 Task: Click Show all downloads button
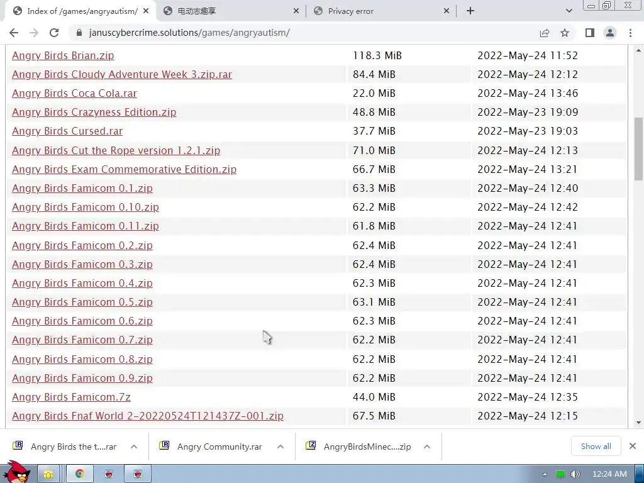(596, 446)
